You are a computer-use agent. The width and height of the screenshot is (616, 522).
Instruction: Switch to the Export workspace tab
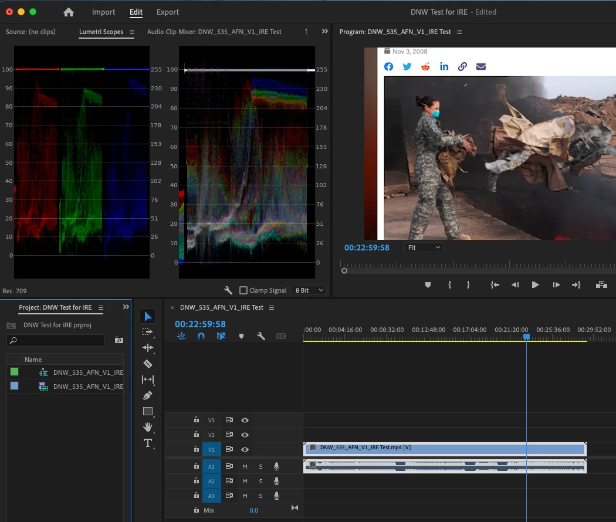coord(168,12)
